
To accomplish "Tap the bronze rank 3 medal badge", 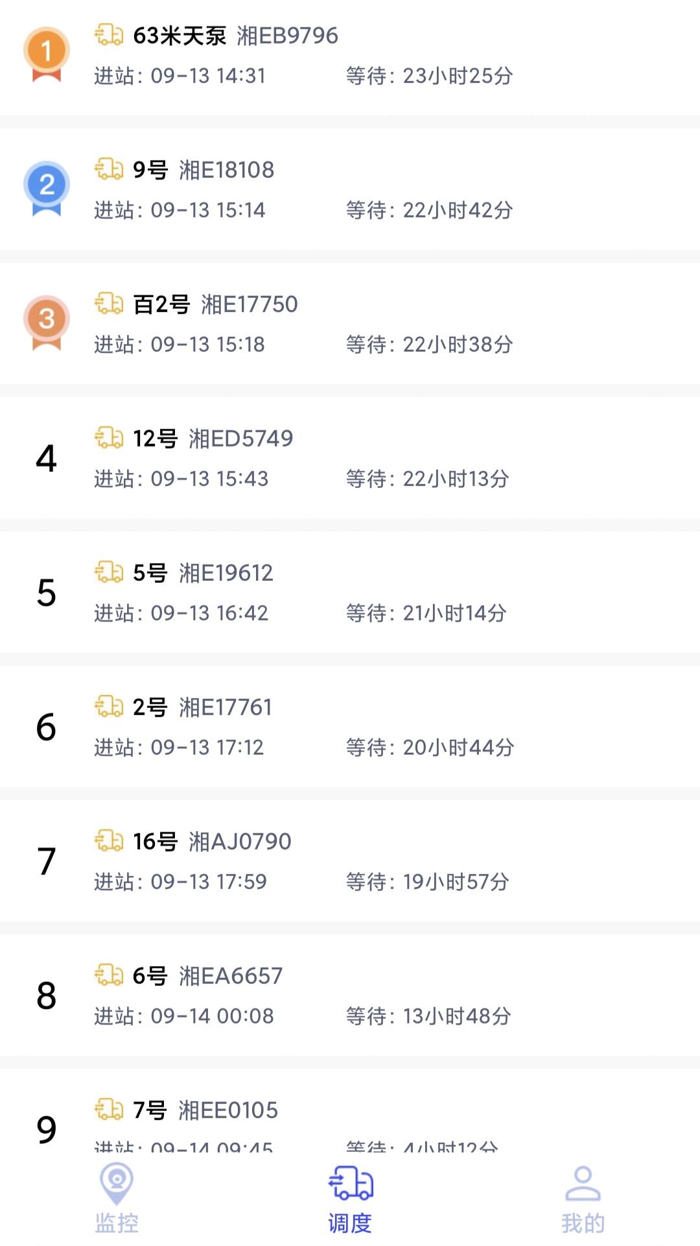I will pyautogui.click(x=46, y=322).
